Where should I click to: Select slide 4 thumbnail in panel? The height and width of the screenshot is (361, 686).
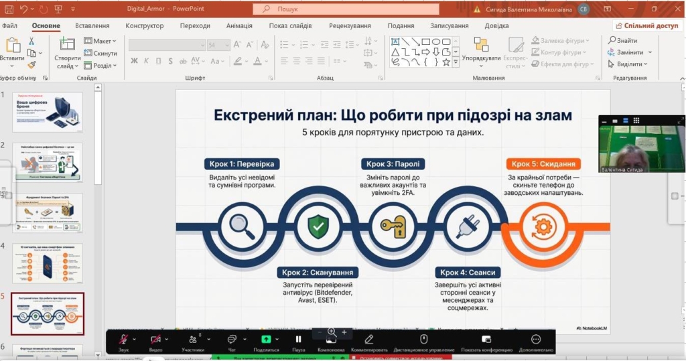[48, 263]
